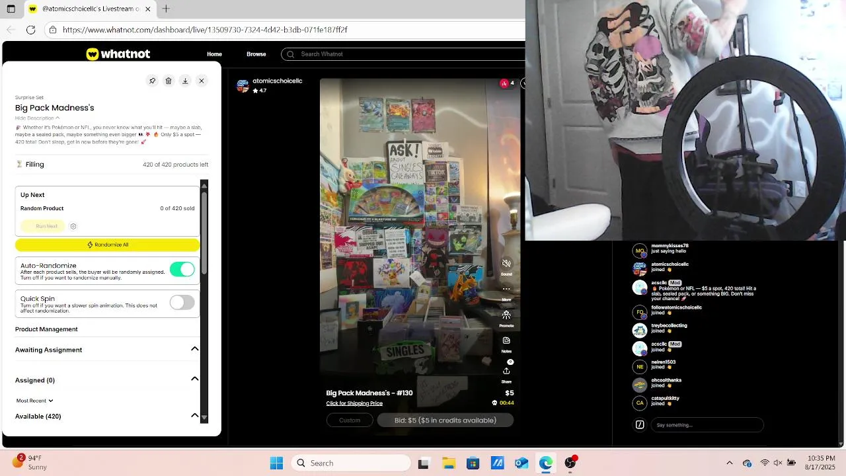Click the chat panel scrollbar down arrow
The image size is (846, 476).
pos(841,444)
